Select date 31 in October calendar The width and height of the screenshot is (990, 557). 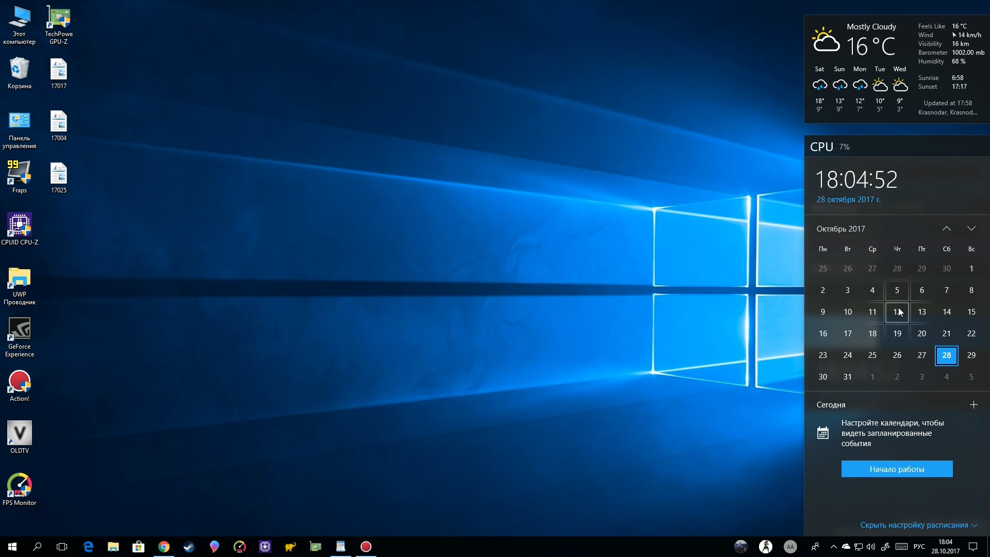[847, 377]
